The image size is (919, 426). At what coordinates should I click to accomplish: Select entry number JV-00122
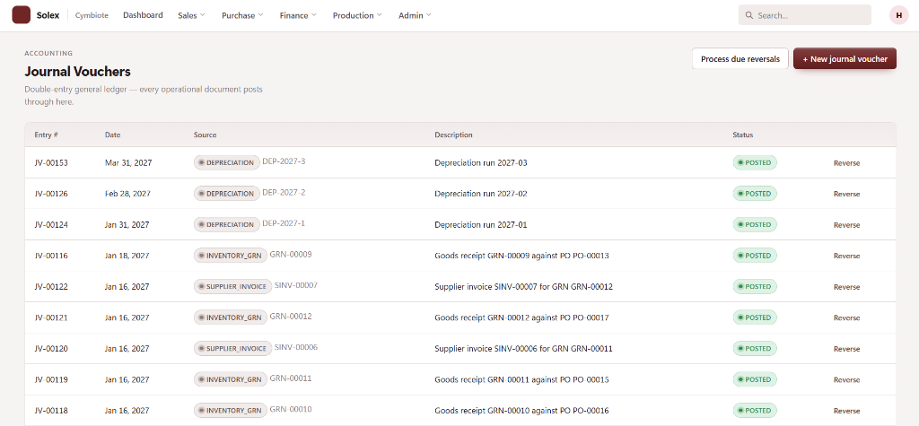51,286
